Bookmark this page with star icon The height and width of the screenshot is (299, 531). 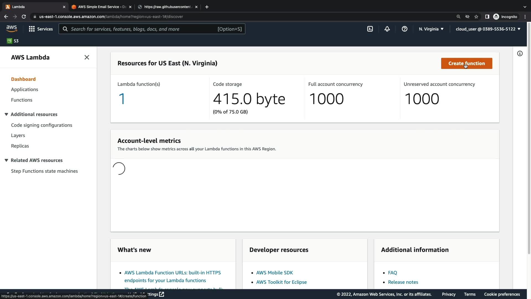[476, 17]
